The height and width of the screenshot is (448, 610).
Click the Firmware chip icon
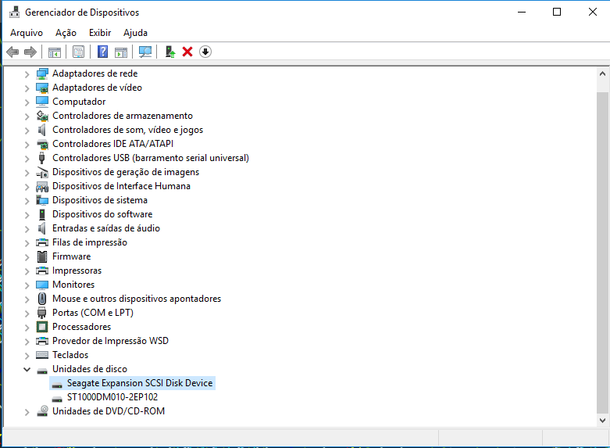(42, 256)
